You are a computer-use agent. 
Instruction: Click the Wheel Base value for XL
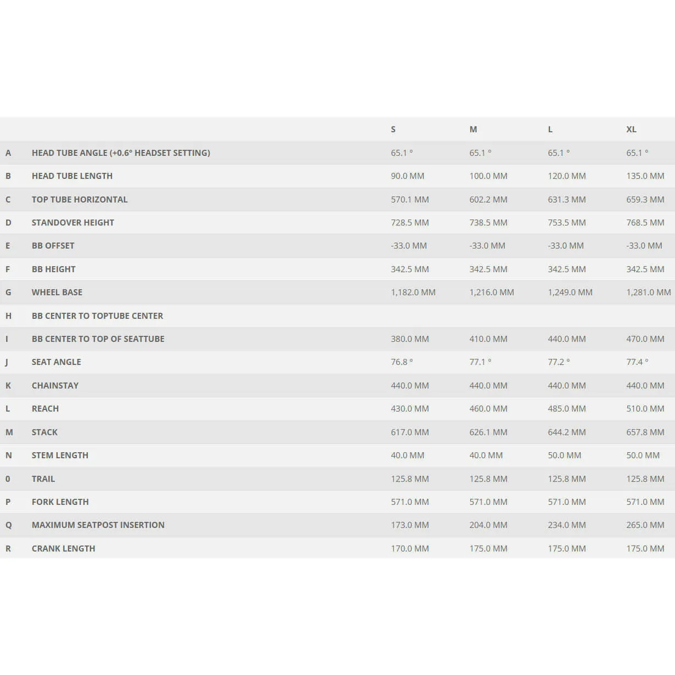coord(648,292)
